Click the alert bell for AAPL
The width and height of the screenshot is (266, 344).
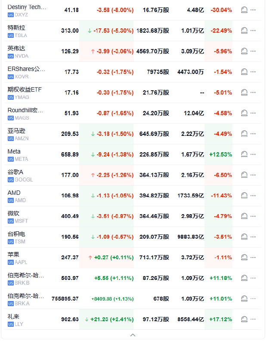(244, 257)
